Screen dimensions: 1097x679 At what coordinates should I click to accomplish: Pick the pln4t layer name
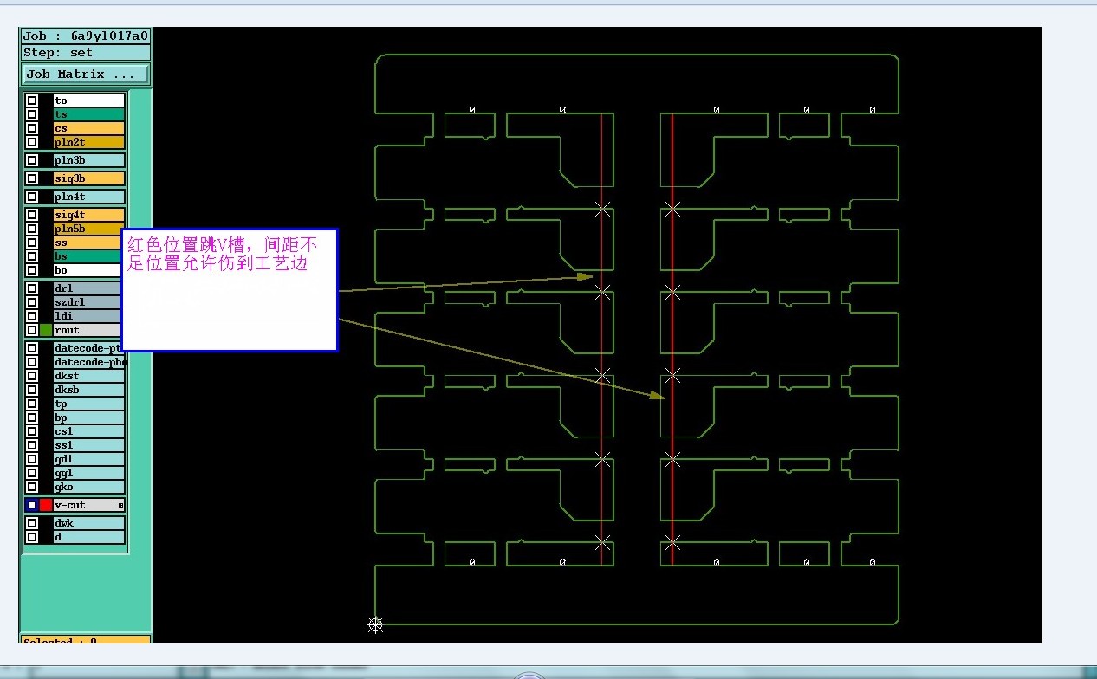(x=89, y=197)
